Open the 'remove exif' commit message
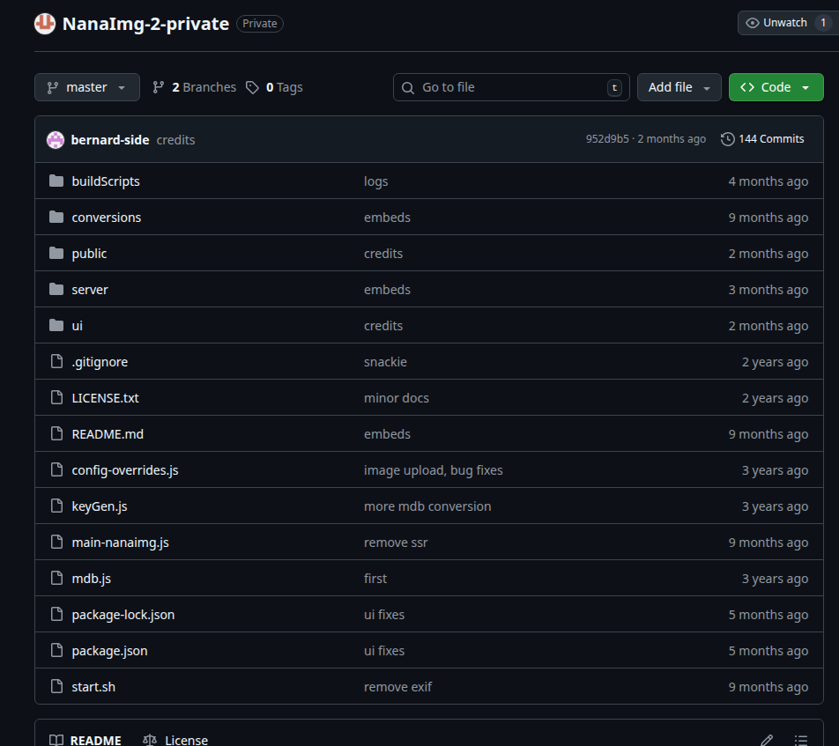The height and width of the screenshot is (746, 839). (x=398, y=687)
